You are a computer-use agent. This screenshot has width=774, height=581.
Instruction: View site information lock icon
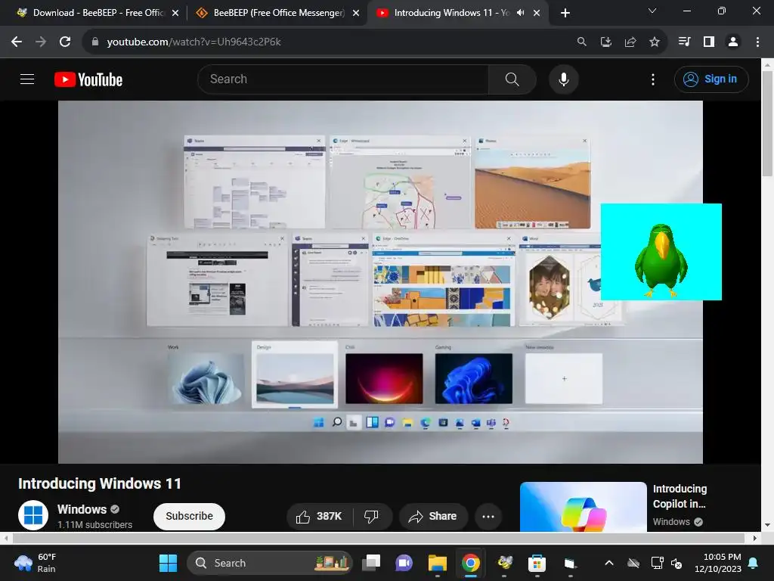point(95,42)
